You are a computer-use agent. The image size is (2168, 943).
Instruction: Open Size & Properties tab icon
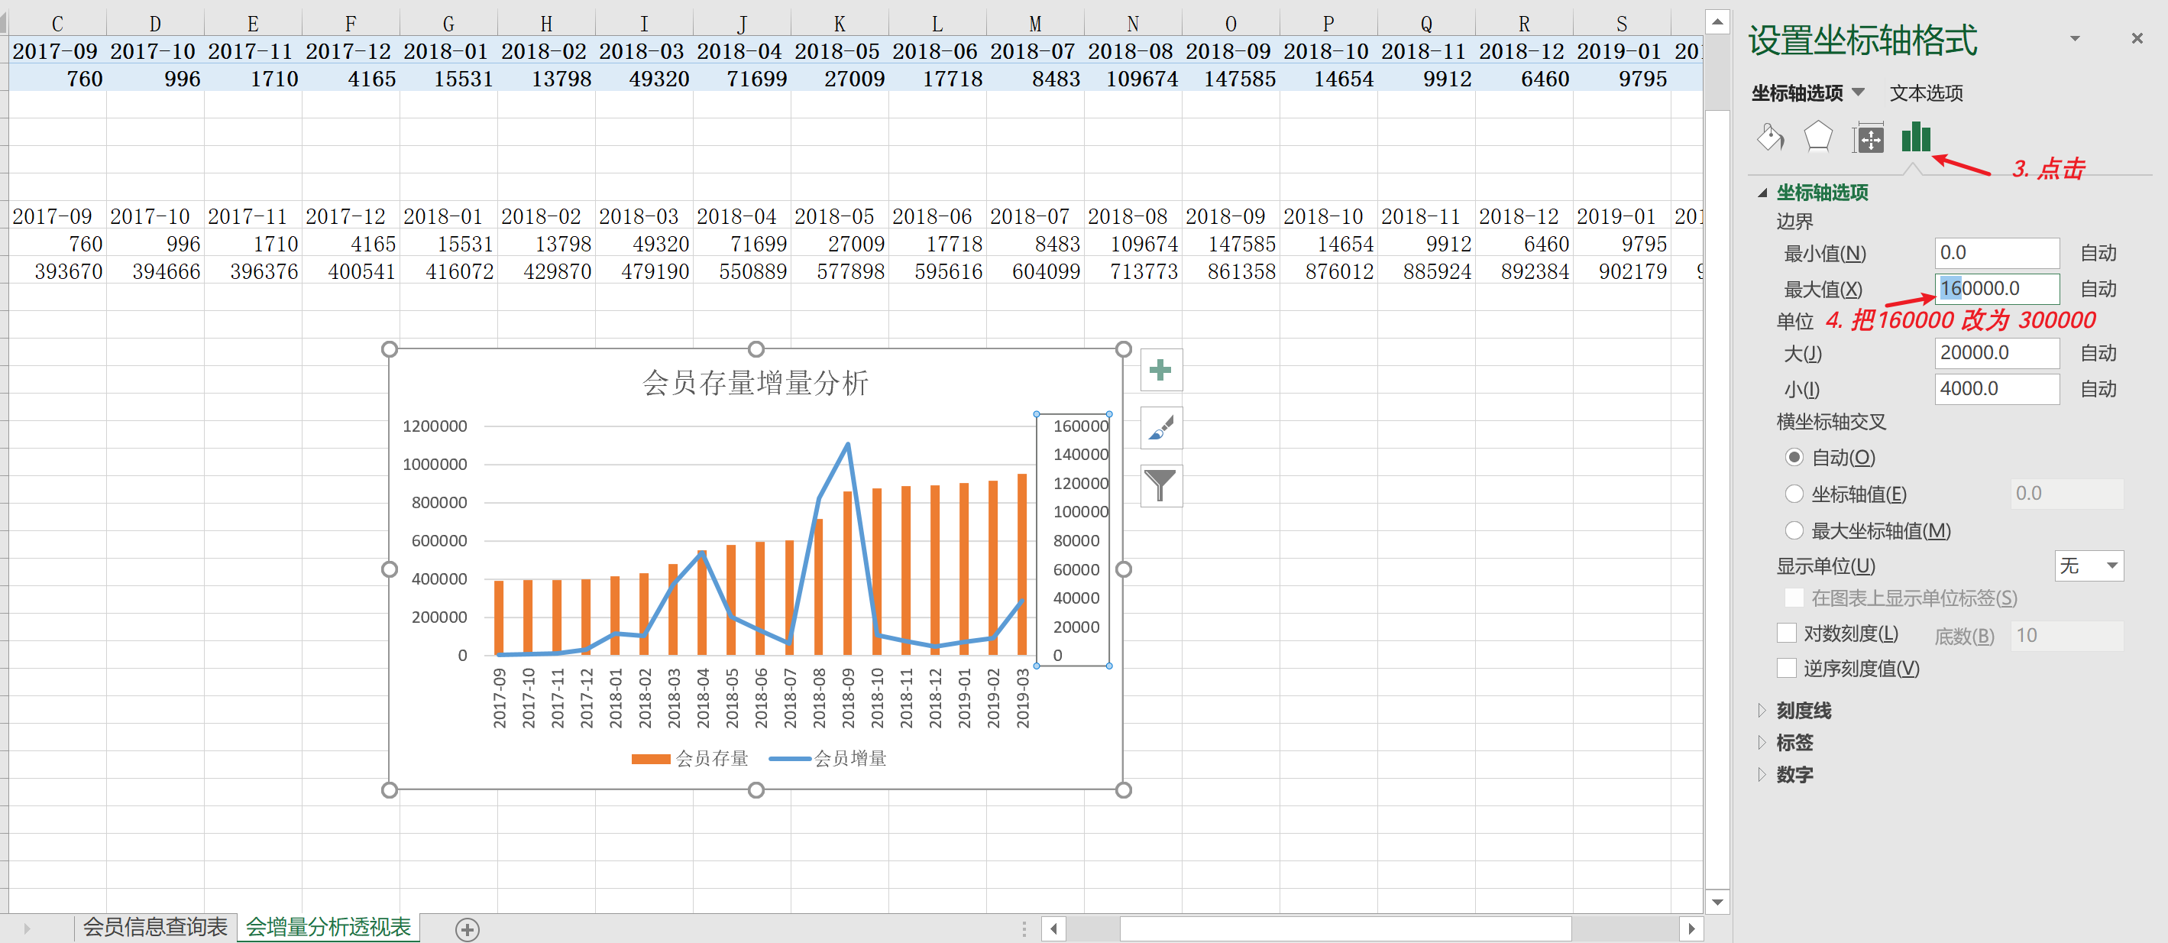pyautogui.click(x=1869, y=138)
